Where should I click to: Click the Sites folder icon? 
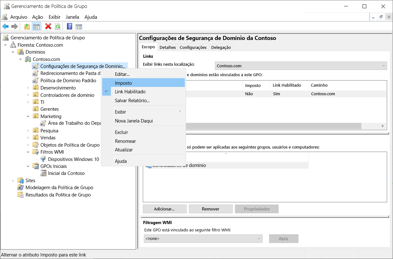click(x=21, y=180)
